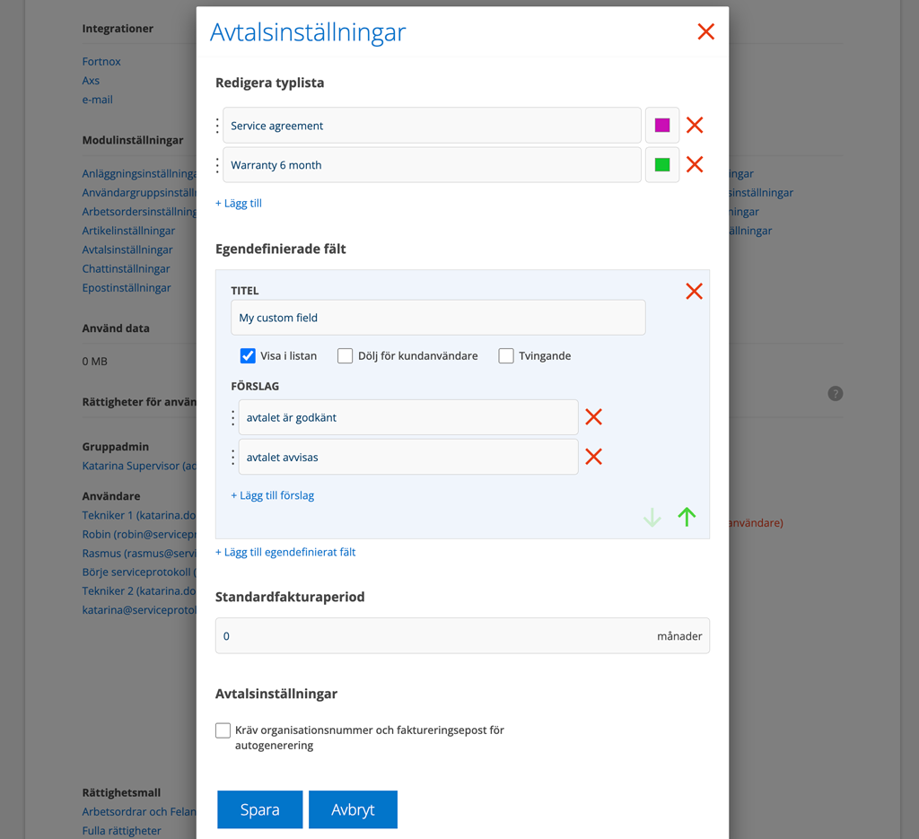Check Kräv organisationsnummer och faktureringsepost checkbox
919x839 pixels.
coord(223,730)
